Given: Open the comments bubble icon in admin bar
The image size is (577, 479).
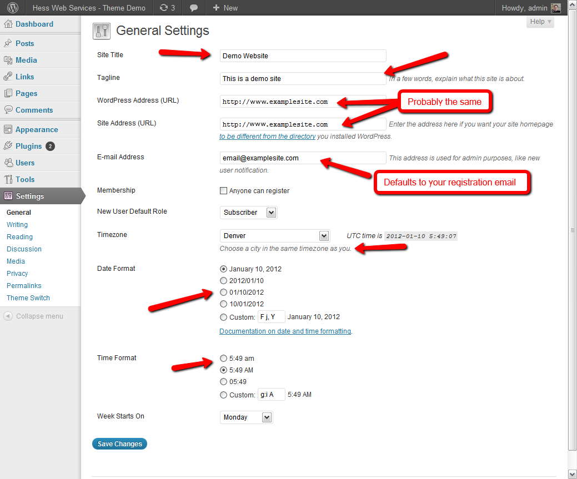Looking at the screenshot, I should [x=194, y=8].
